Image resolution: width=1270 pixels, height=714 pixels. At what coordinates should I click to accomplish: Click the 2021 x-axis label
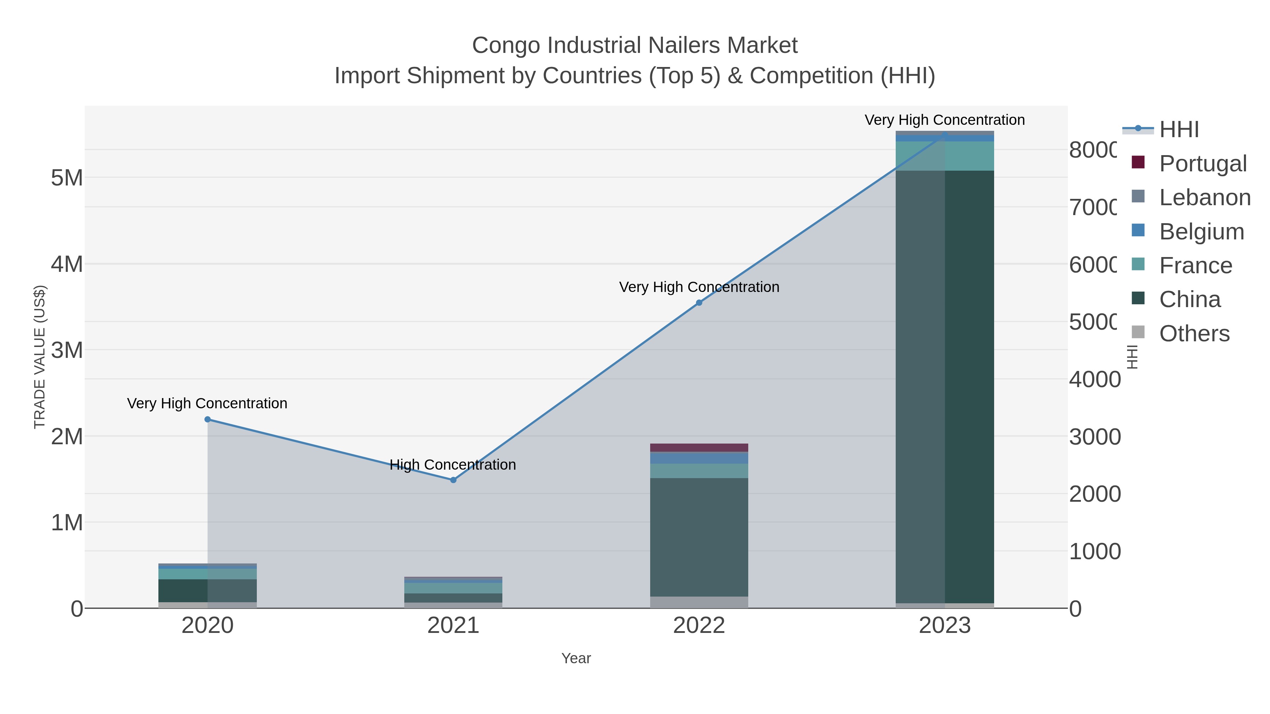453,626
